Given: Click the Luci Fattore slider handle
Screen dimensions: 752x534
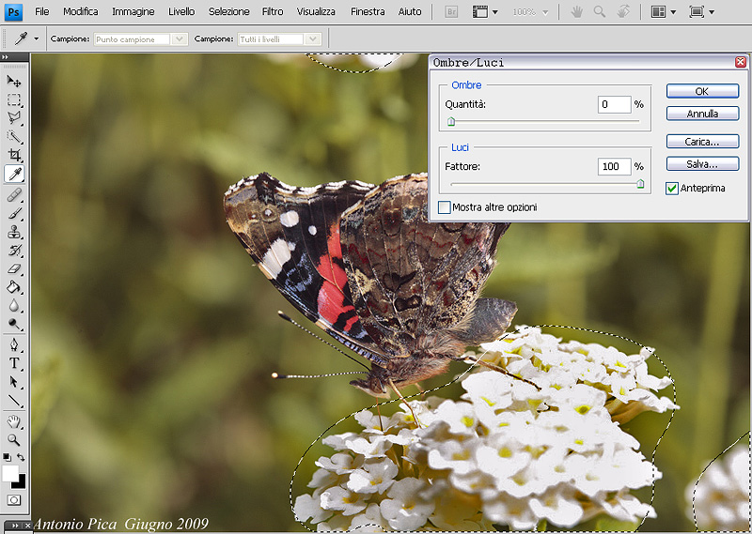Looking at the screenshot, I should pos(640,184).
